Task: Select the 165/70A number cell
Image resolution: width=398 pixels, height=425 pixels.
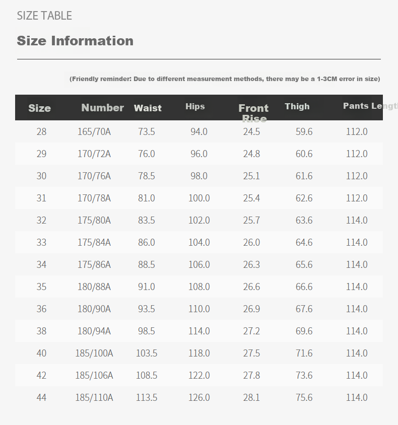Action: [x=94, y=132]
